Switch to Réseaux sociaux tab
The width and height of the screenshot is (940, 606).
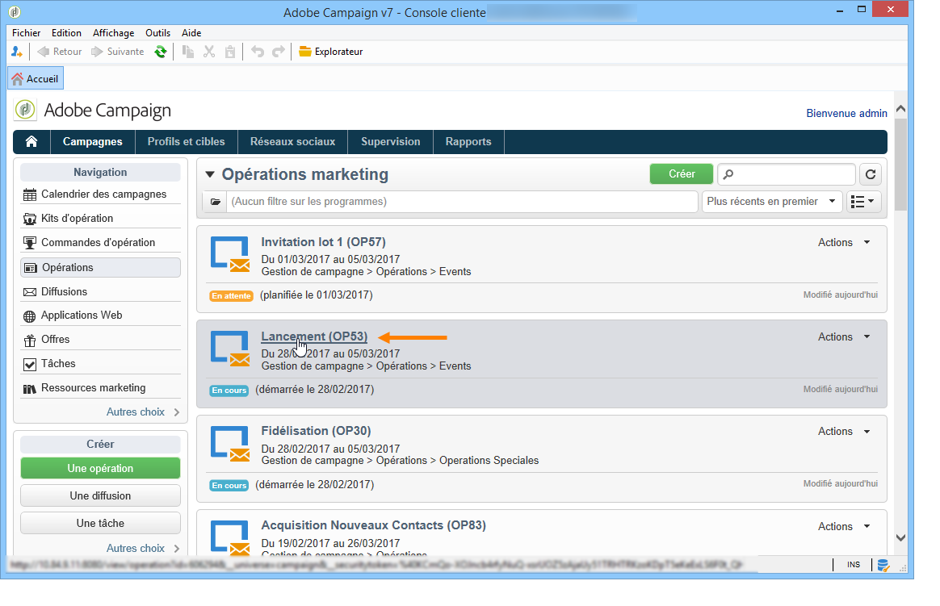[x=292, y=142]
